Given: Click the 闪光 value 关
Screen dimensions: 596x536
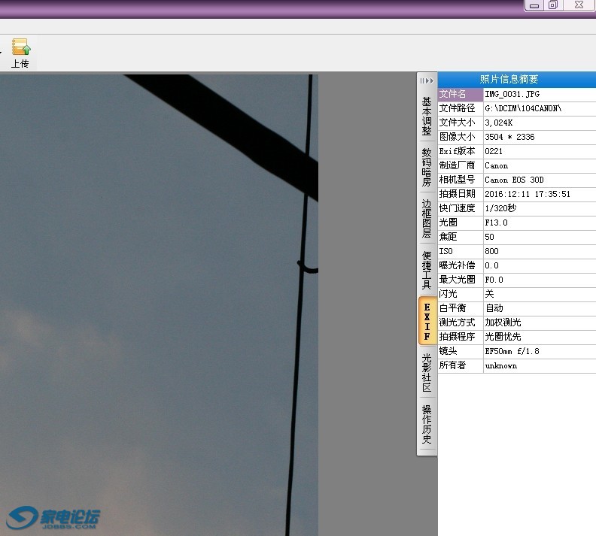Looking at the screenshot, I should tap(489, 294).
